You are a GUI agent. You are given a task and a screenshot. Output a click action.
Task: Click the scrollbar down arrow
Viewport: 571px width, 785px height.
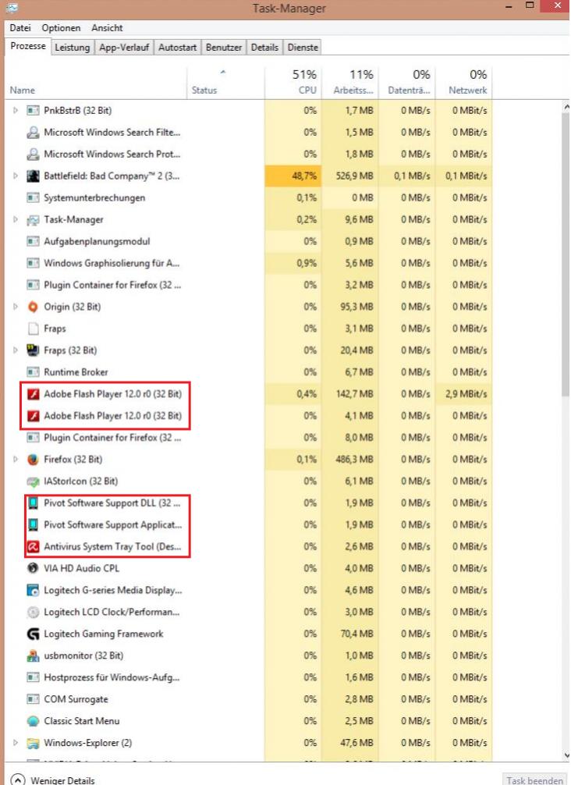(x=566, y=755)
